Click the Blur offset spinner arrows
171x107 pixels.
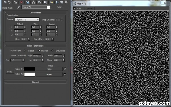[x=52, y=39]
